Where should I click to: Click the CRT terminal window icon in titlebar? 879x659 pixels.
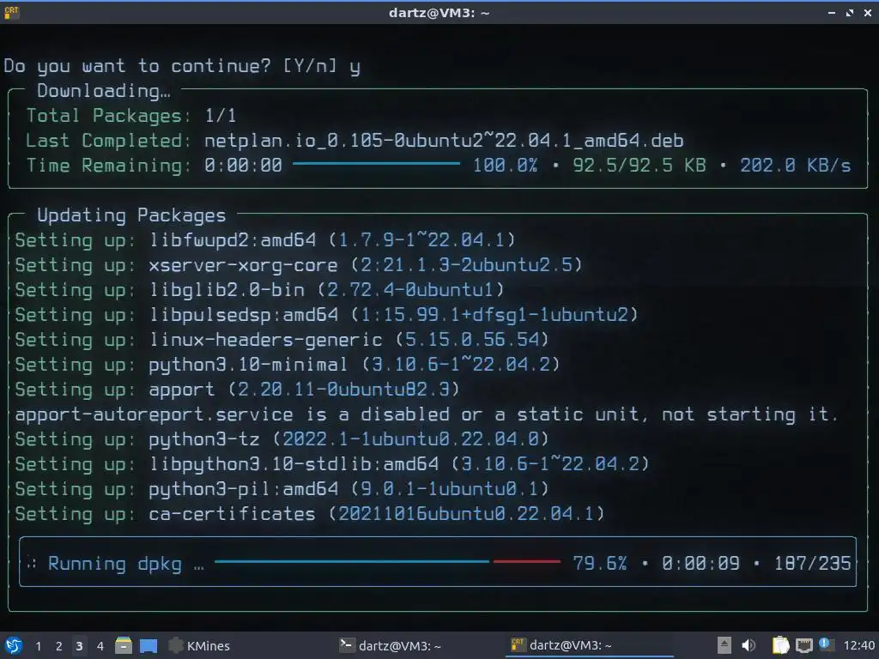[x=11, y=12]
